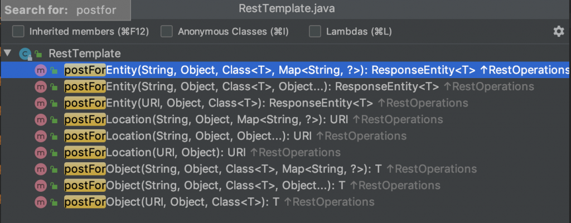The width and height of the screenshot is (571, 223).
Task: Click method icon beside postForObject(String, Object, Class<T>, Object...)
Action: (40, 185)
